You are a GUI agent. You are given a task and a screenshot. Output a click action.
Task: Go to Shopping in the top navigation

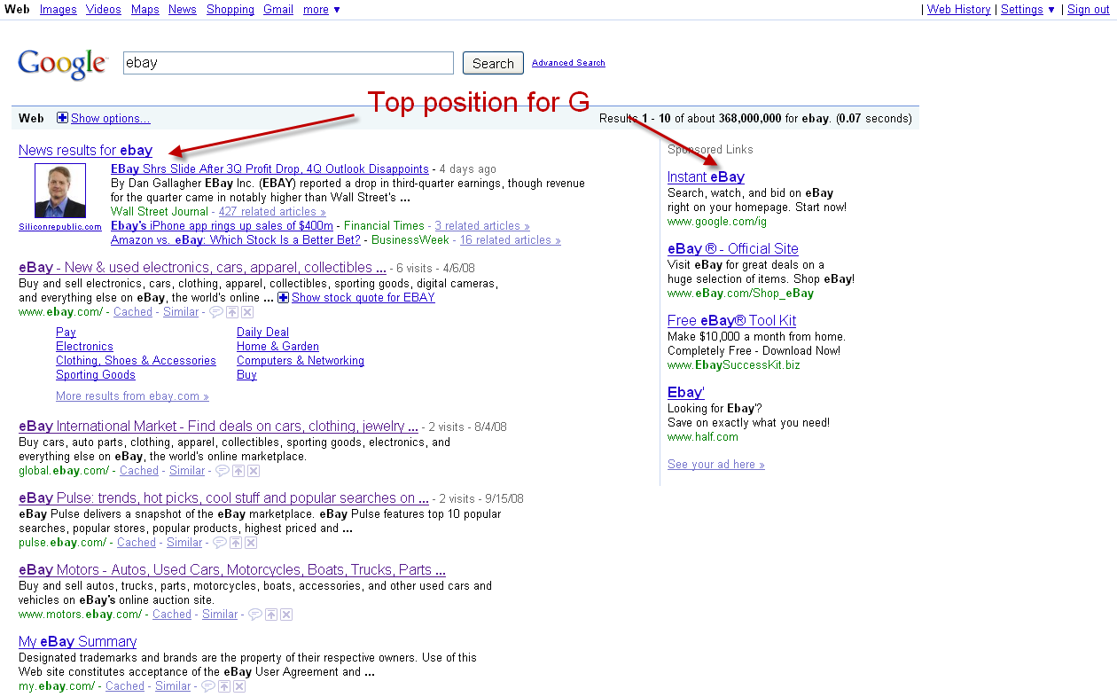(x=230, y=10)
